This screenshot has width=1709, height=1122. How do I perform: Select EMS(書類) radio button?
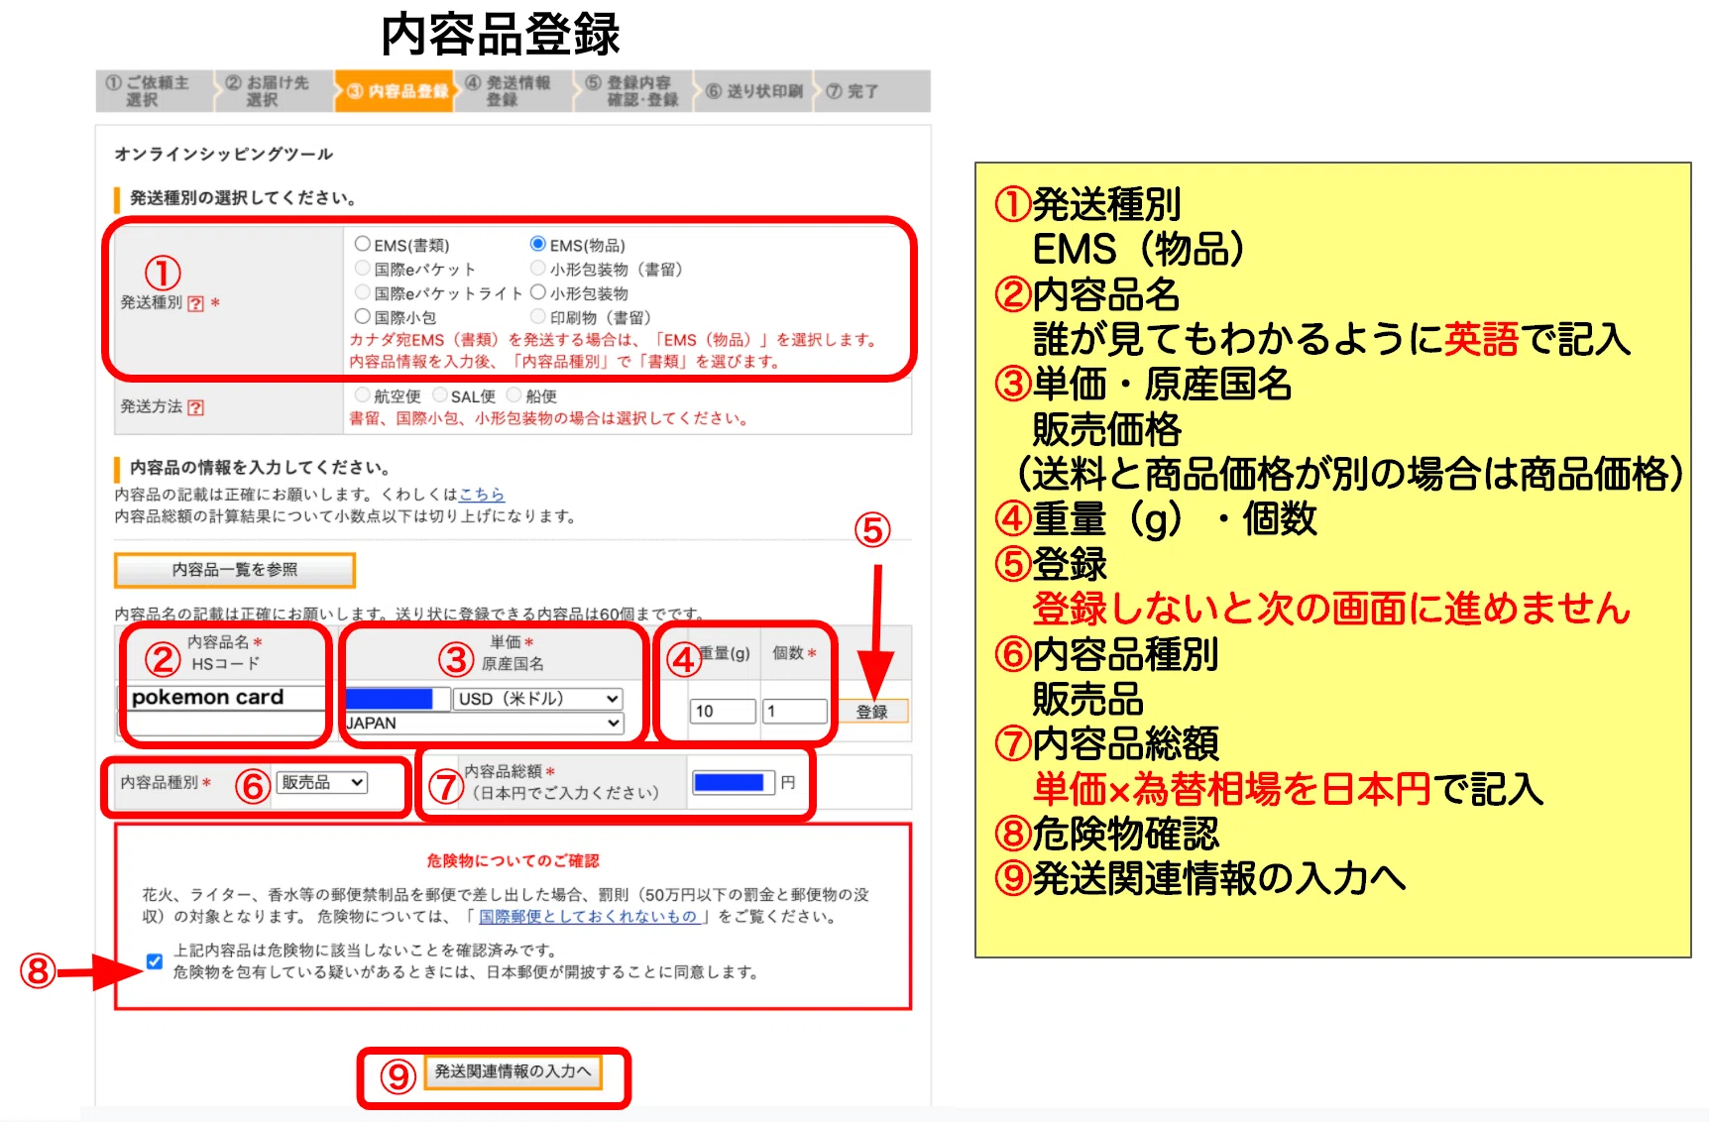[363, 244]
